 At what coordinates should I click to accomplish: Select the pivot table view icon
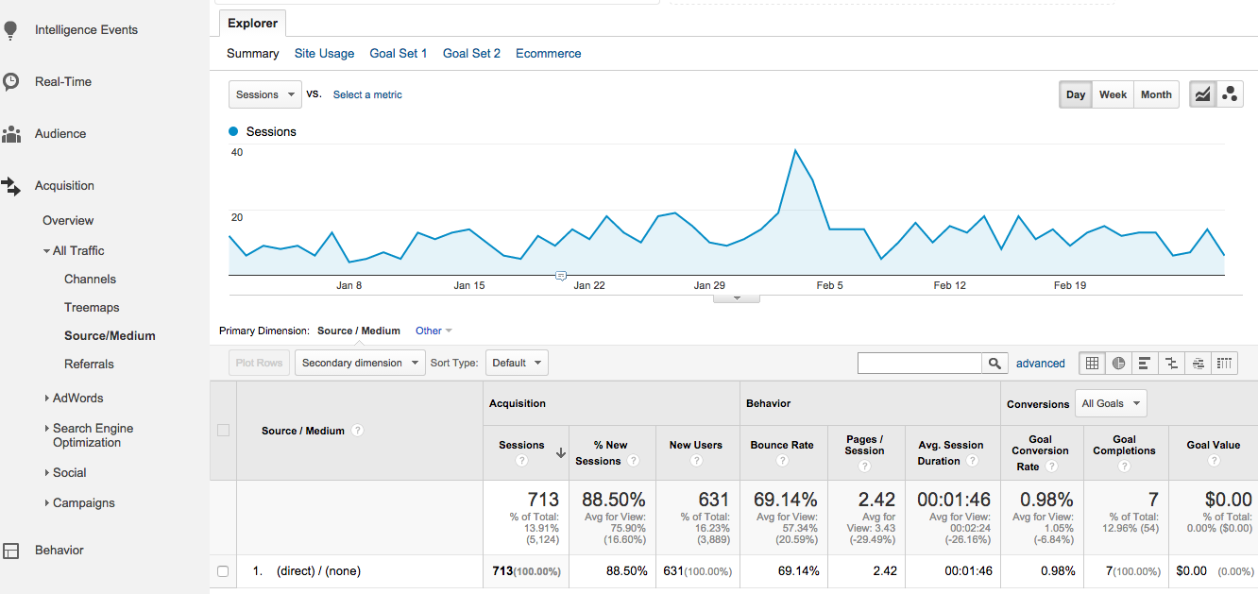[1225, 363]
